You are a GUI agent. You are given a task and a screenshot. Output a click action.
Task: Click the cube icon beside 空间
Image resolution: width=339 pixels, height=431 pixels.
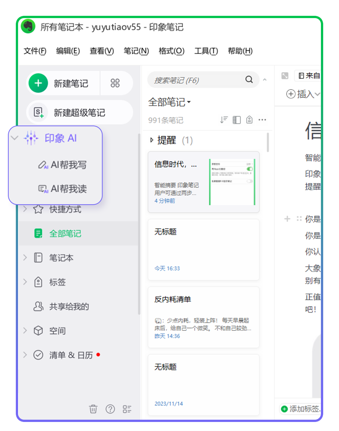(x=38, y=330)
